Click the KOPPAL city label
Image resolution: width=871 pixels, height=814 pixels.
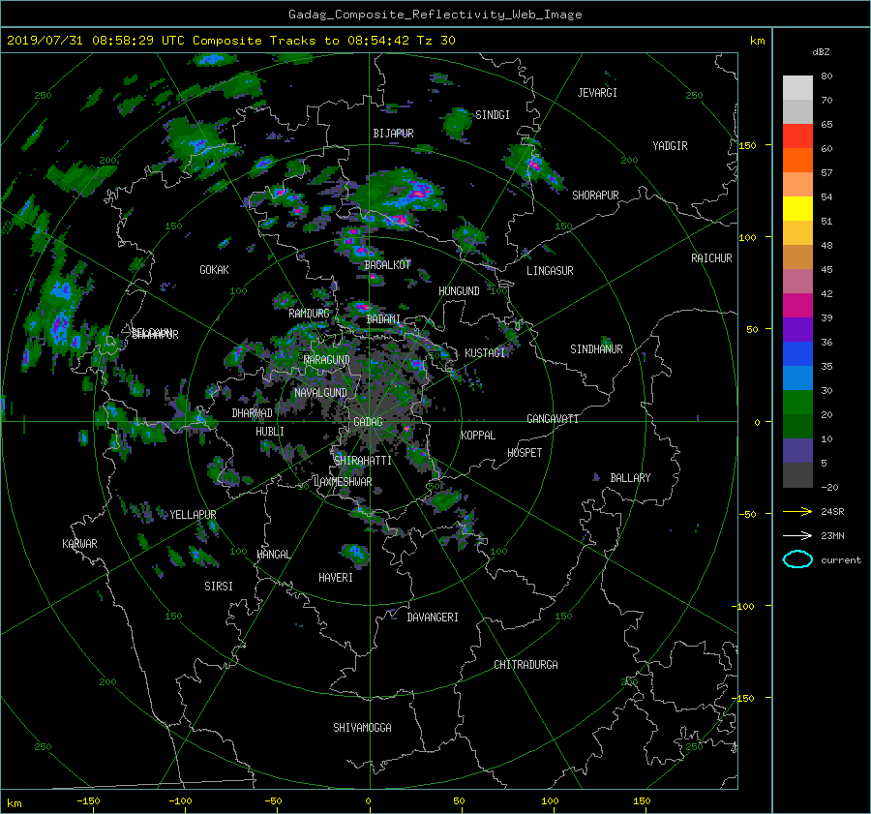[x=478, y=436]
